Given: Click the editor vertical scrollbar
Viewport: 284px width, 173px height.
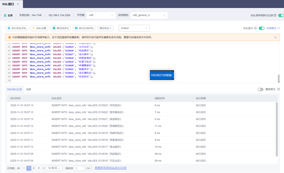Looking at the screenshot, I should click(x=278, y=78).
